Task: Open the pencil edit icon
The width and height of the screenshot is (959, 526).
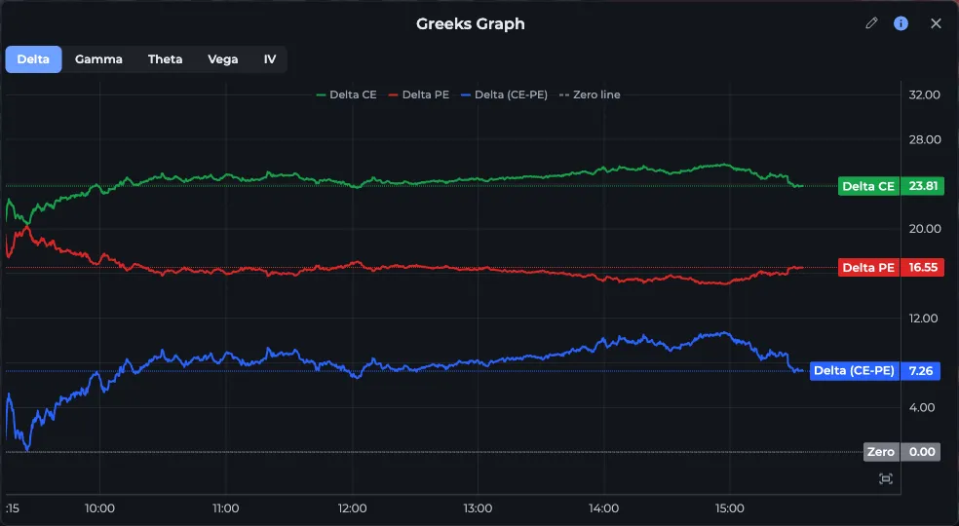Action: (x=871, y=23)
